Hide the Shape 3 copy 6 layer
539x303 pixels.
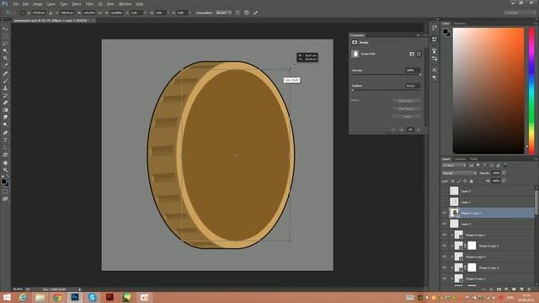coord(444,246)
